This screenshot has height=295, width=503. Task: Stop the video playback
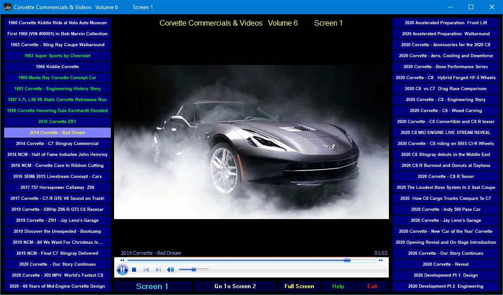[134, 270]
